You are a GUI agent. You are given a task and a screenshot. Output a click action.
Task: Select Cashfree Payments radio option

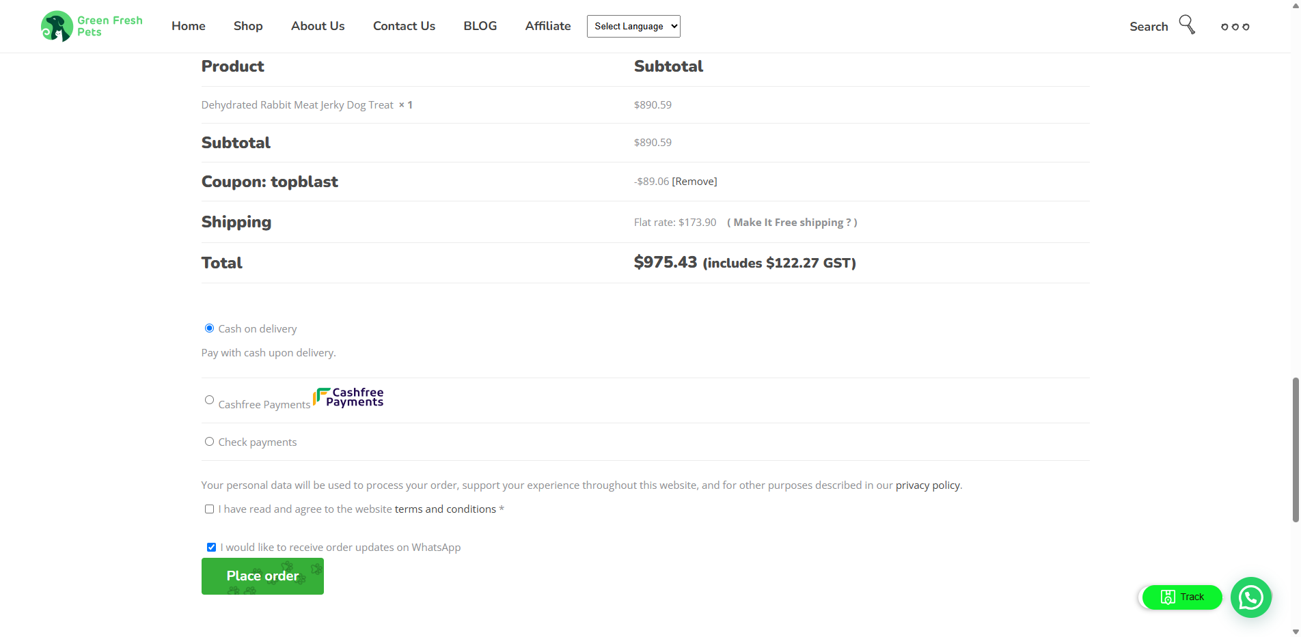point(209,400)
